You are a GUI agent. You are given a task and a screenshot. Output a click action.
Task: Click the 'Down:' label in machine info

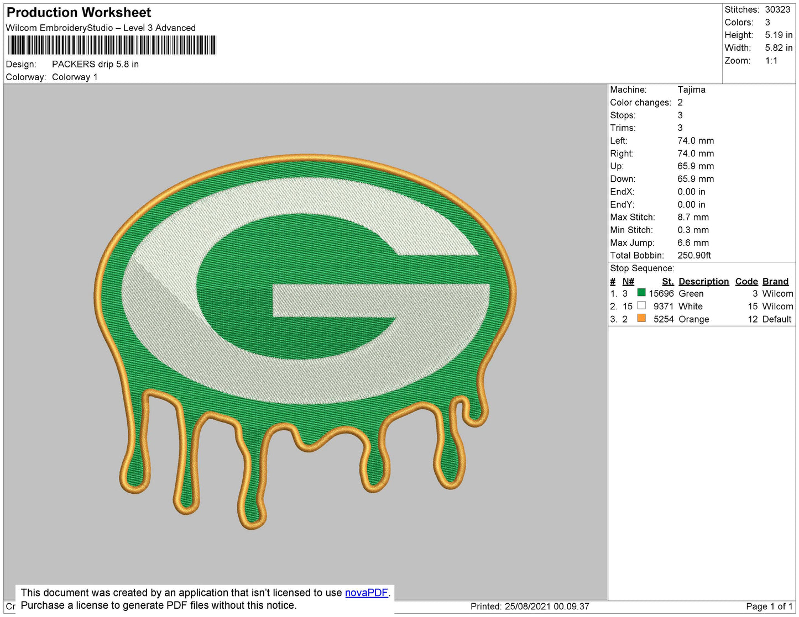(623, 179)
